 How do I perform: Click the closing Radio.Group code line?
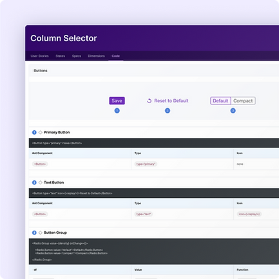coord(42,260)
